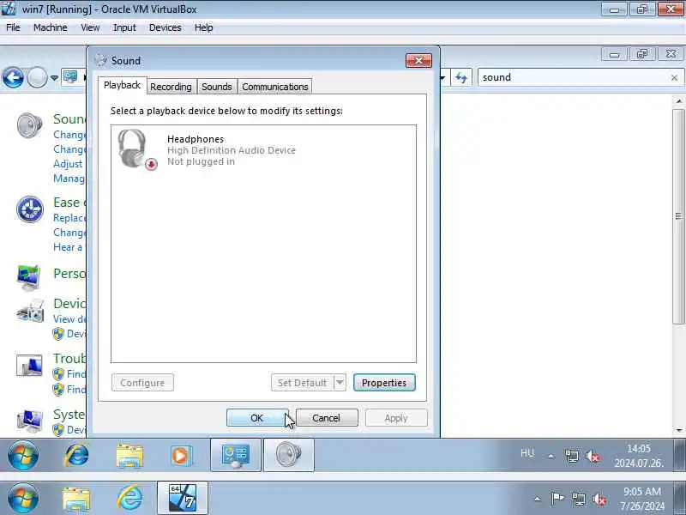Click guest muted volume tray icon
This screenshot has height=515, width=686.
[x=593, y=457]
